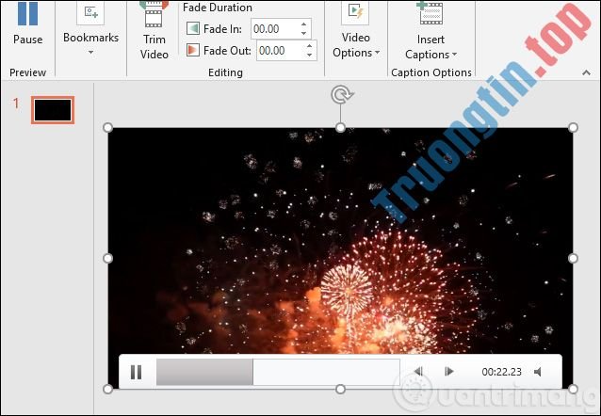Click the Editing group label

225,72
